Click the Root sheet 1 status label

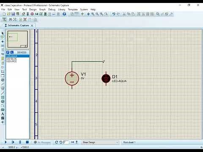pos(129,142)
